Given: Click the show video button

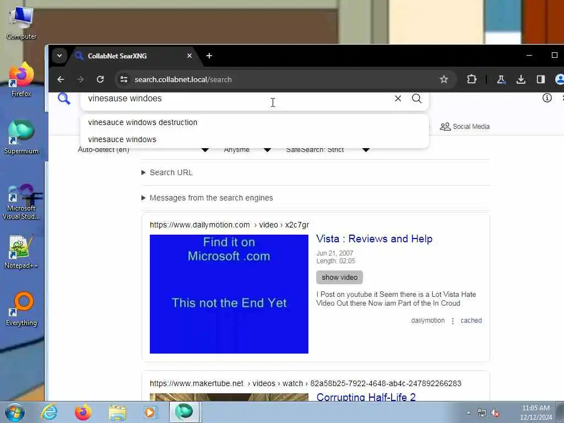Looking at the screenshot, I should pyautogui.click(x=339, y=278).
